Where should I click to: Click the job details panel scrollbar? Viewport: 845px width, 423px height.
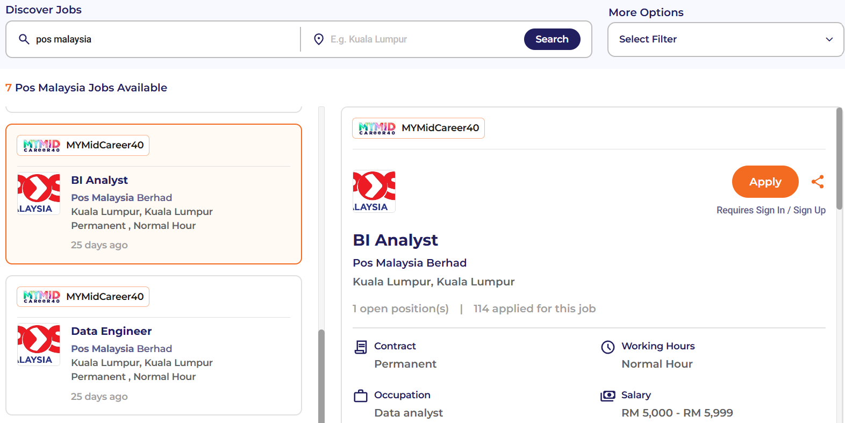point(840,159)
